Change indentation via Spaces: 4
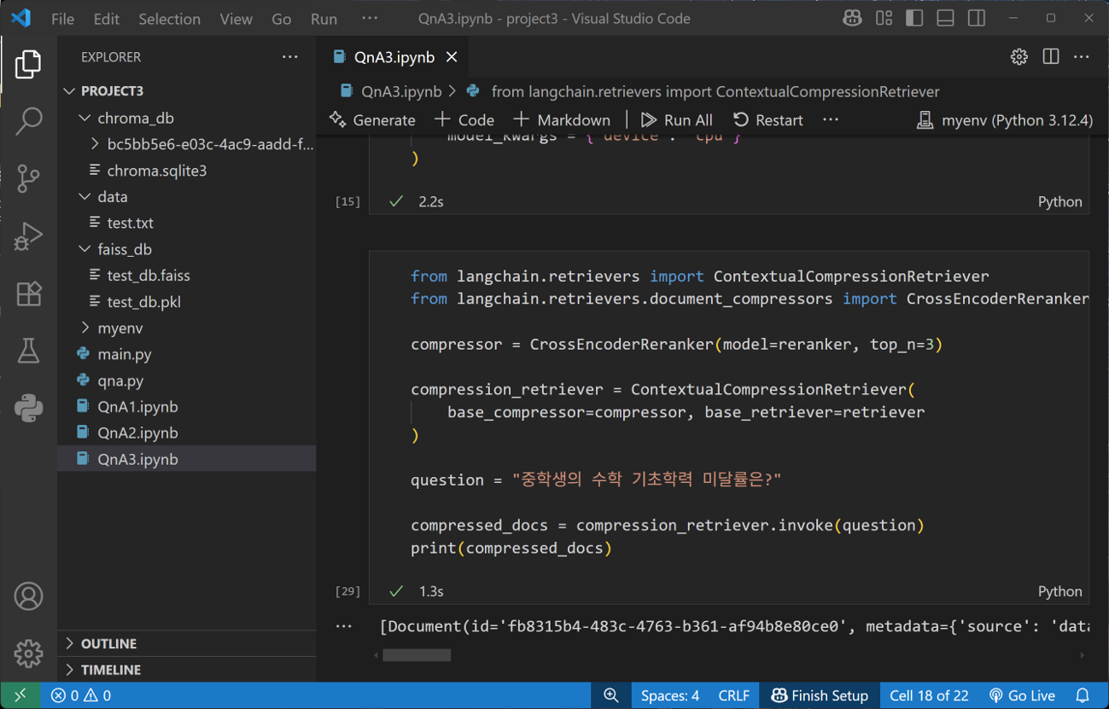The height and width of the screenshot is (709, 1109). coord(670,695)
